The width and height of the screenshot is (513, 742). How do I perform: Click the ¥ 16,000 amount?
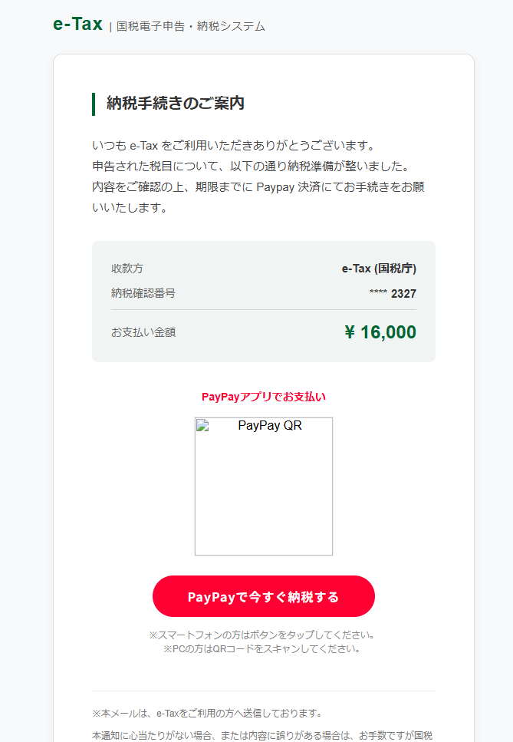click(380, 332)
